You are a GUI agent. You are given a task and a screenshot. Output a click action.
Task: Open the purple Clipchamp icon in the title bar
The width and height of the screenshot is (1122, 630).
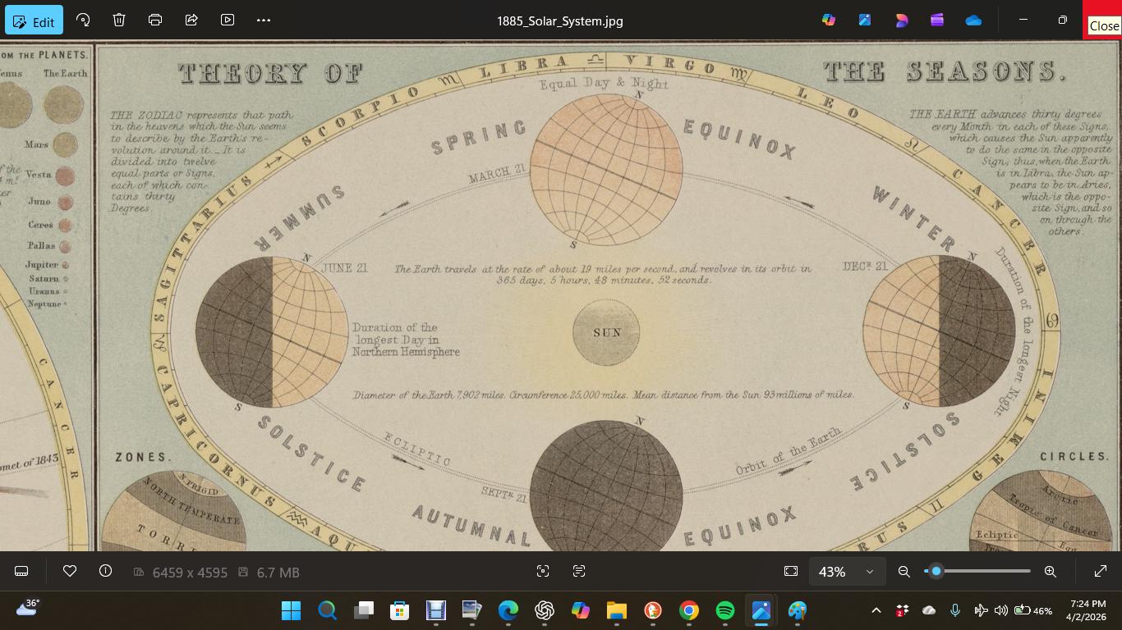pyautogui.click(x=937, y=20)
